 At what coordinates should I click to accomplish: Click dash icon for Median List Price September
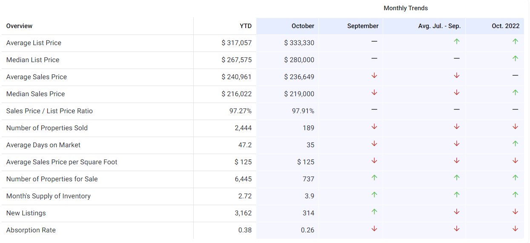(374, 58)
